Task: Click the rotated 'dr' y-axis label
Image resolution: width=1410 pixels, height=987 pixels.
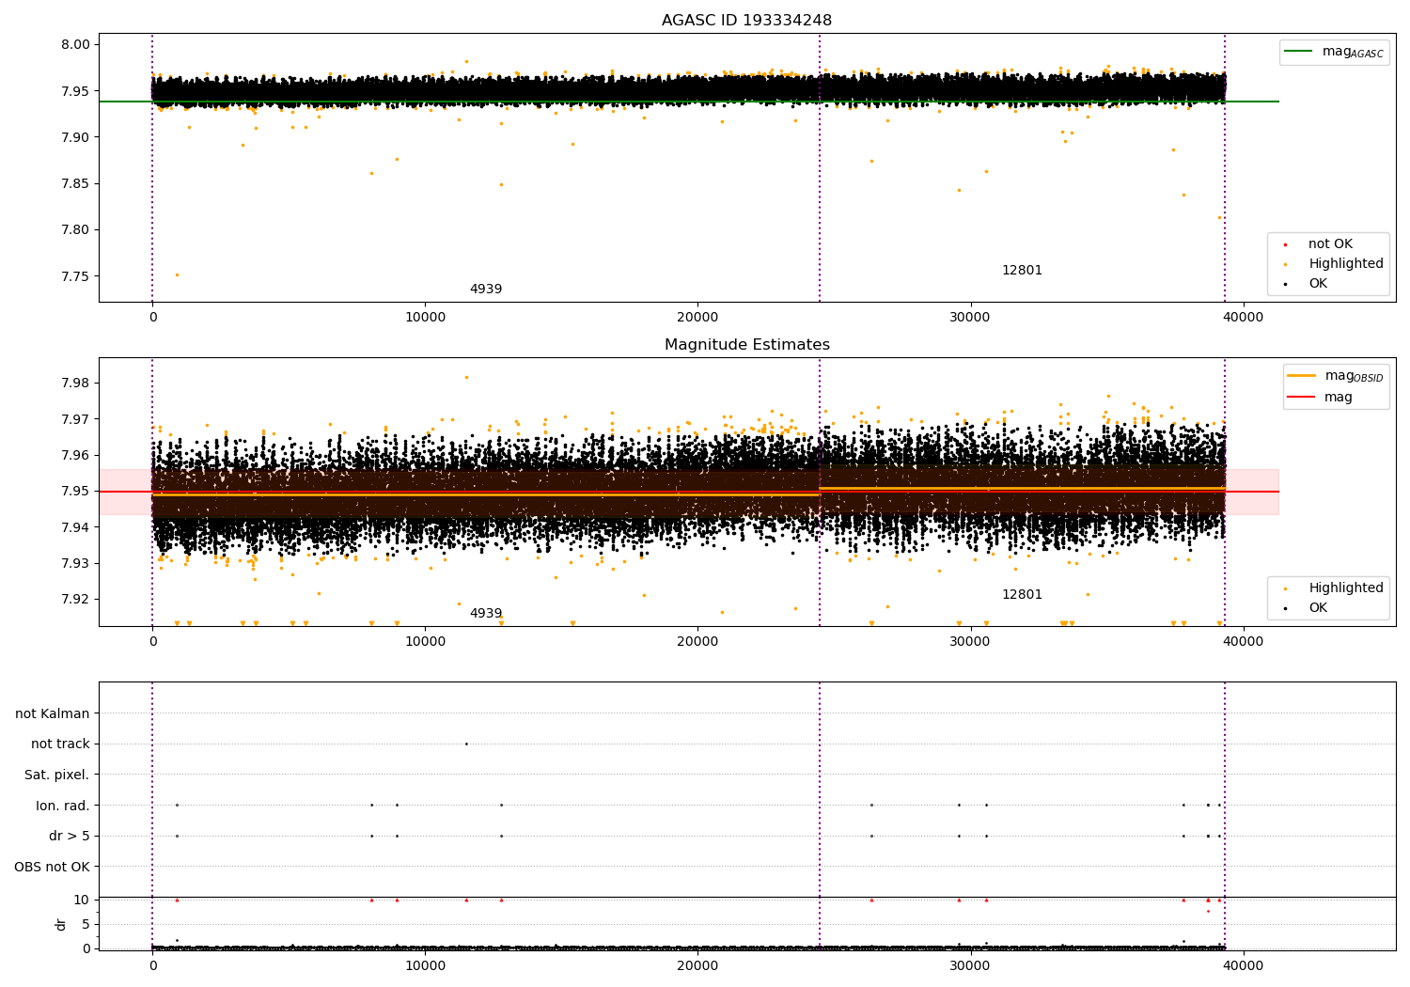Action: [61, 924]
